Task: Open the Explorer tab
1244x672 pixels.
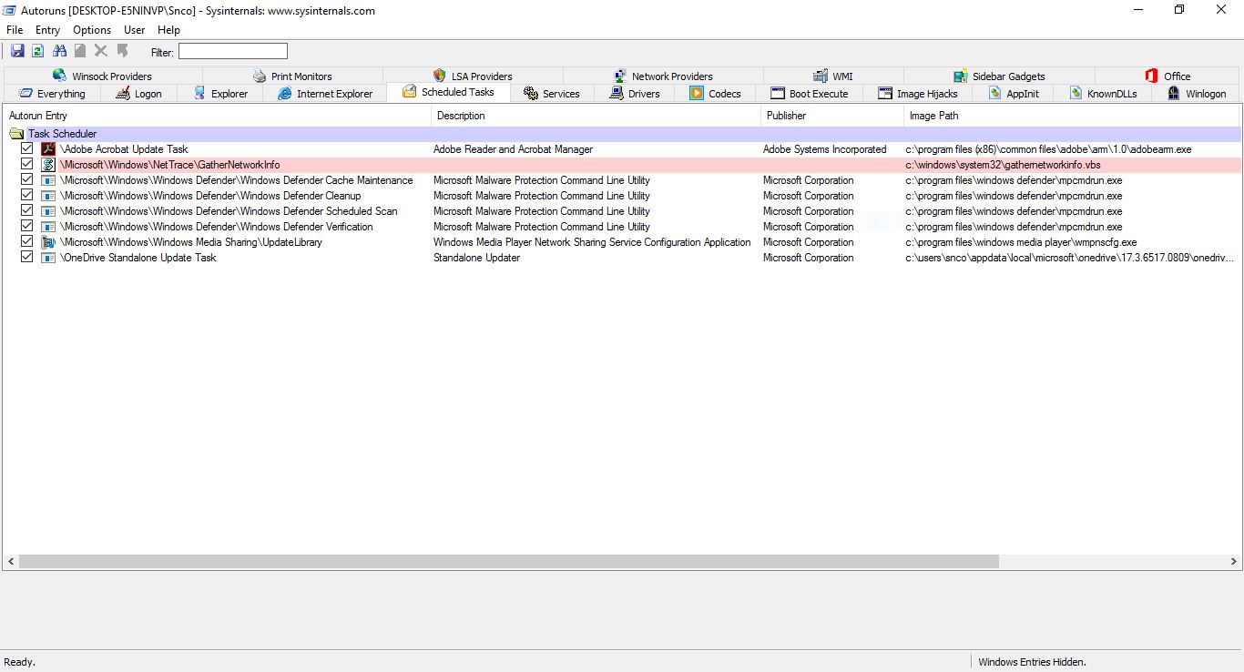Action: 220,93
